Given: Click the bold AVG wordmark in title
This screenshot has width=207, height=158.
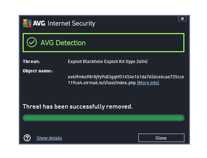Looking at the screenshot, I should (39, 23).
